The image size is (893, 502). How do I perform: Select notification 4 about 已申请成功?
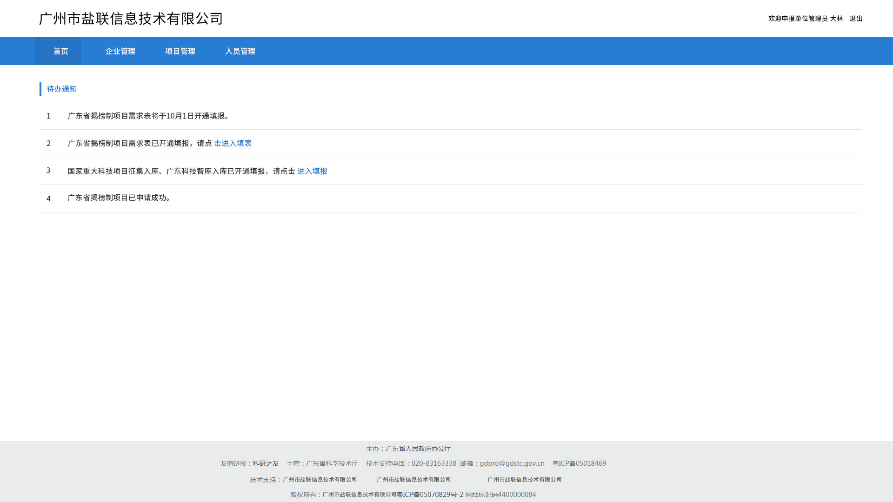click(x=450, y=198)
